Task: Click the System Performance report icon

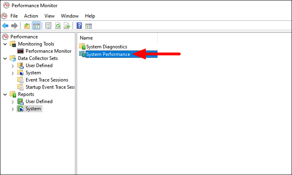Action: tap(82, 54)
